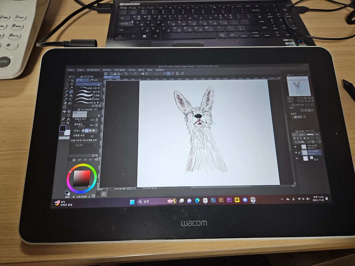The height and width of the screenshot is (266, 355).
Task: Open the 필터(I) menu
Action: 141,70
